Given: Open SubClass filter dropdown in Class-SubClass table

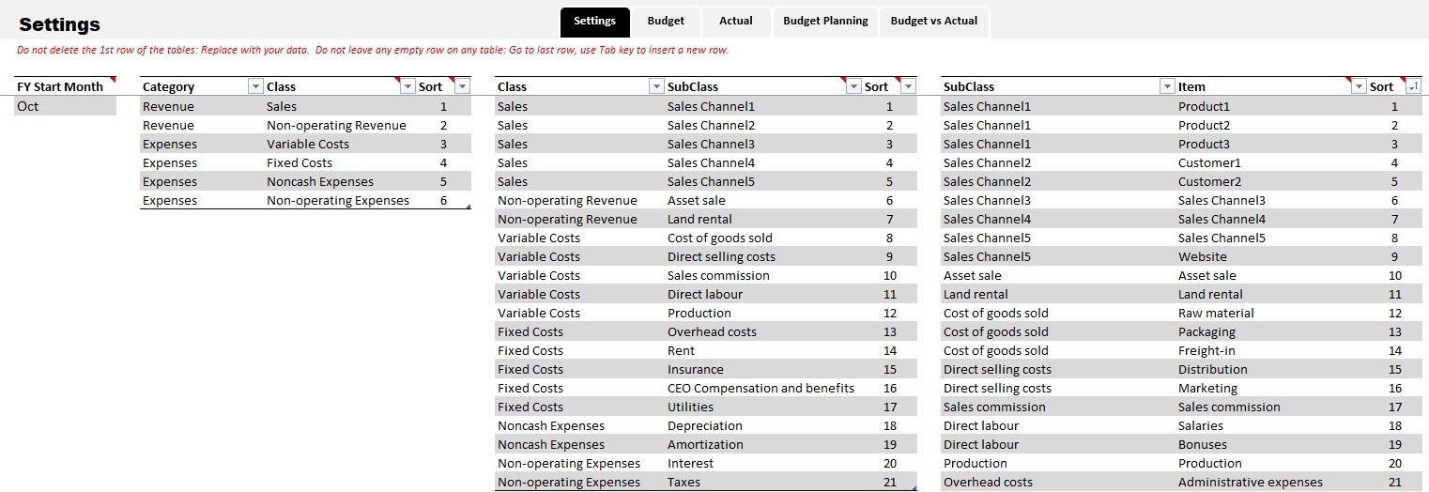Looking at the screenshot, I should (x=853, y=86).
